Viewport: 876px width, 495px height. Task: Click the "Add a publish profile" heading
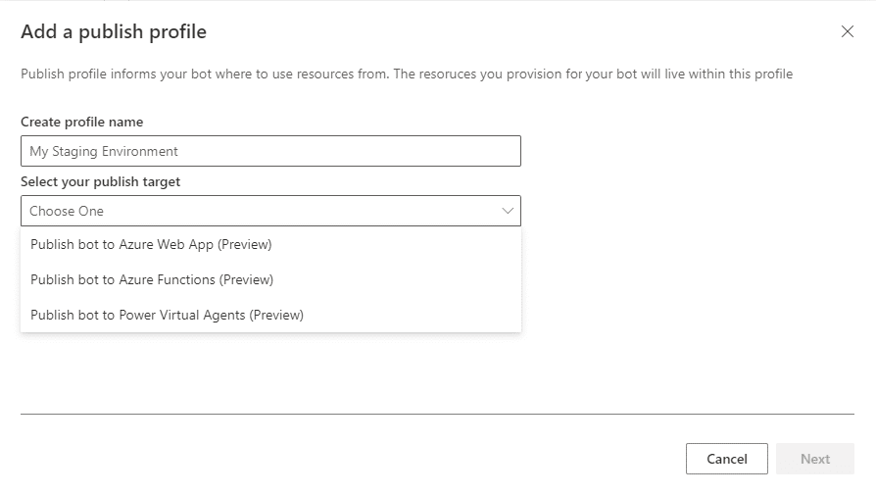pos(114,32)
